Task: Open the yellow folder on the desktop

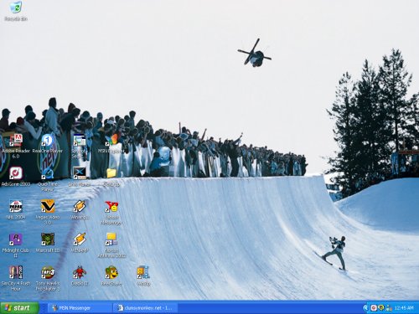Action: pyautogui.click(x=111, y=173)
